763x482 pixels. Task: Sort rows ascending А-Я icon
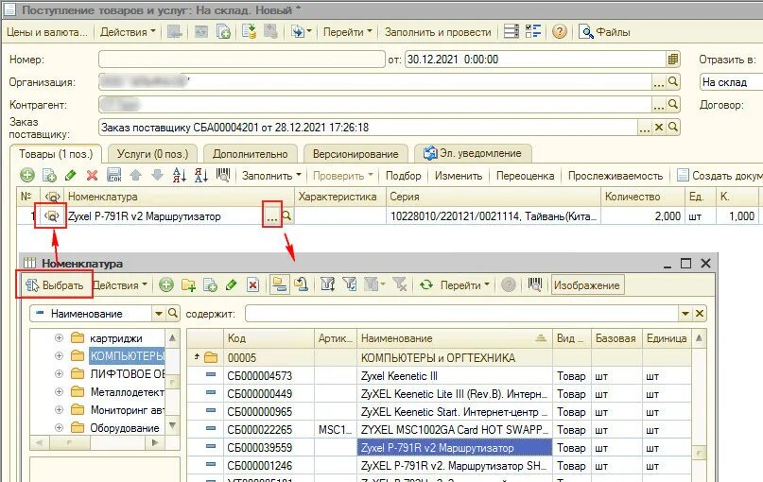tap(180, 176)
